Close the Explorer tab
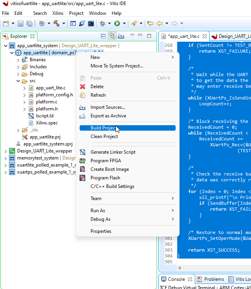 [32, 36]
